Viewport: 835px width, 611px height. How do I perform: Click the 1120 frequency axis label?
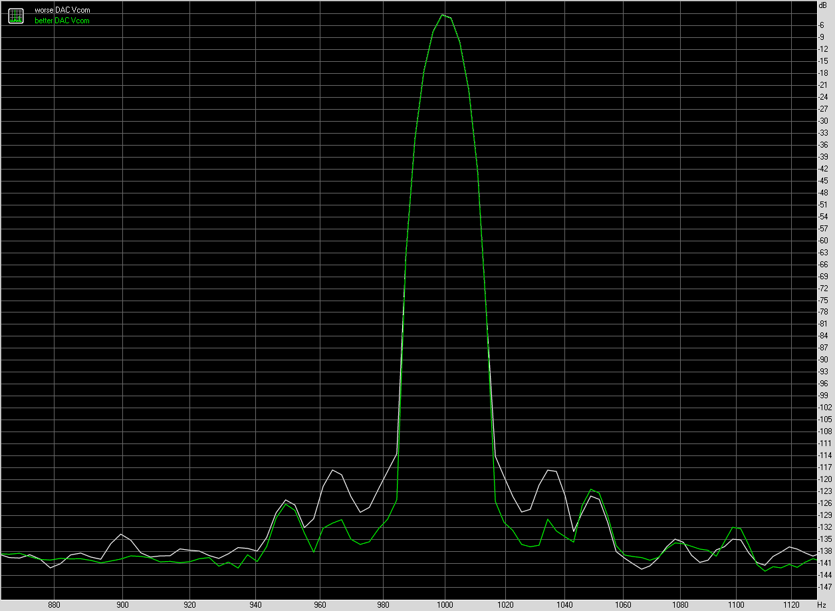pyautogui.click(x=791, y=604)
